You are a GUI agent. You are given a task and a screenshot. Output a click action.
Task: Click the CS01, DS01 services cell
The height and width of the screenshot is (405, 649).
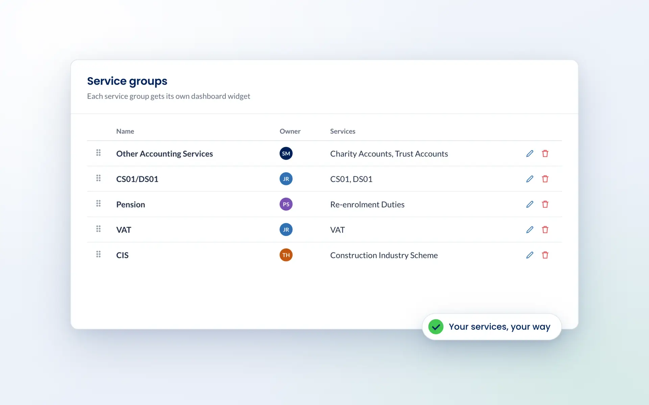point(351,179)
